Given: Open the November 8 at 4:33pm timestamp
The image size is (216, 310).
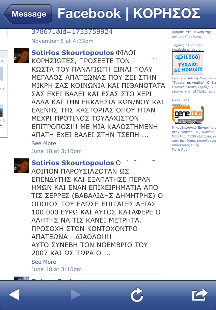Looking at the screenshot, I should [x=62, y=41].
